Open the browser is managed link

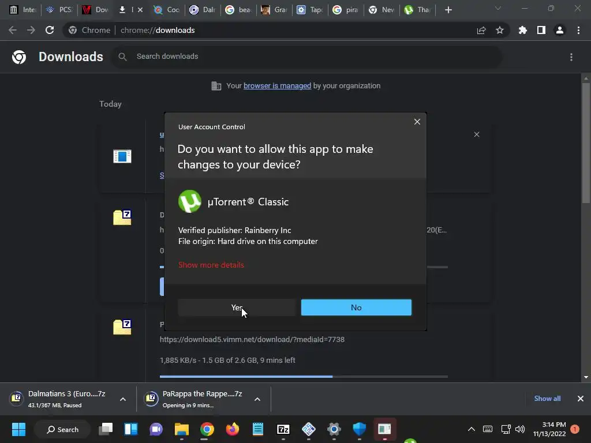pyautogui.click(x=277, y=86)
